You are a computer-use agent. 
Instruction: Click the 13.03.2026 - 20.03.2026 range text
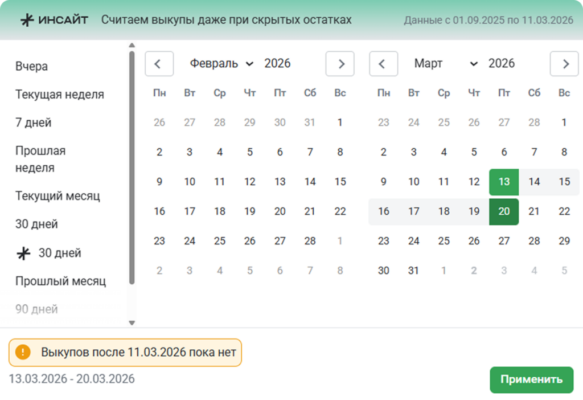pos(72,379)
